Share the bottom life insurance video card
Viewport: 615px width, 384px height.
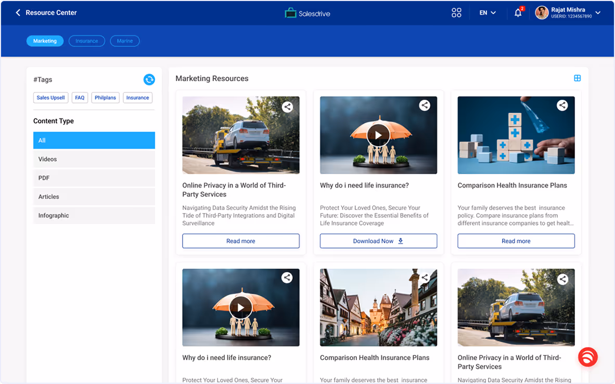click(x=287, y=278)
